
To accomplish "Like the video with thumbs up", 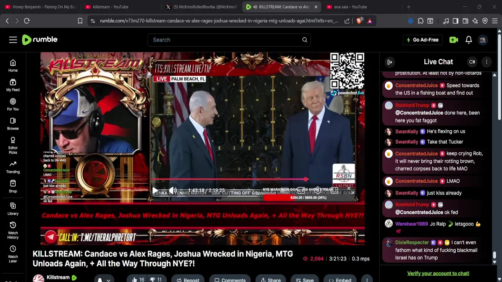I will (x=138, y=280).
